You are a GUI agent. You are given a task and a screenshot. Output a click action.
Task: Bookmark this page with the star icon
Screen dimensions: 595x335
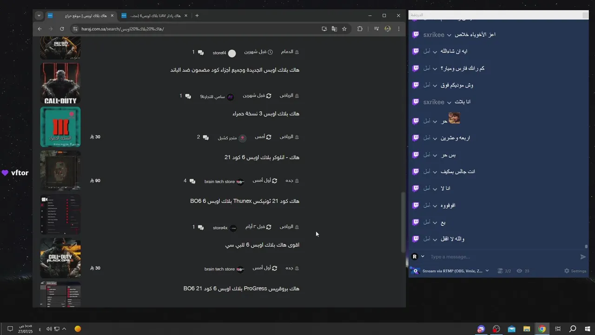tap(344, 29)
